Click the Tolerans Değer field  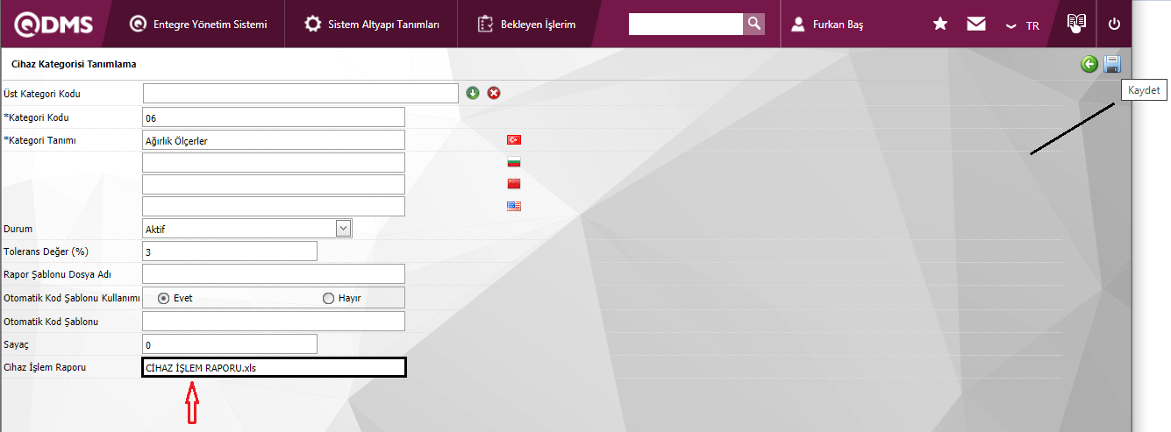click(230, 251)
